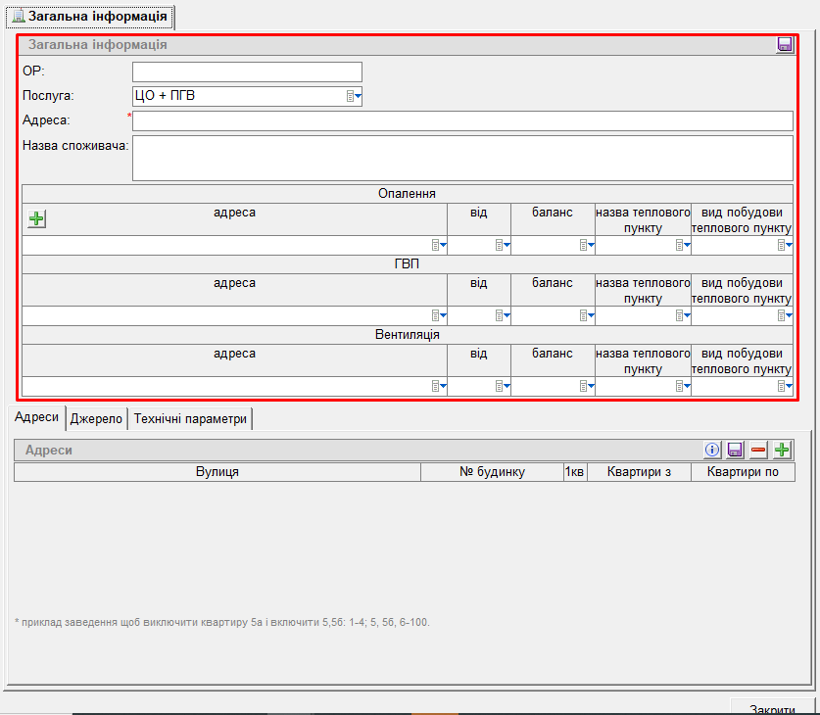Switch to Технічні параметри tab

pyautogui.click(x=190, y=418)
